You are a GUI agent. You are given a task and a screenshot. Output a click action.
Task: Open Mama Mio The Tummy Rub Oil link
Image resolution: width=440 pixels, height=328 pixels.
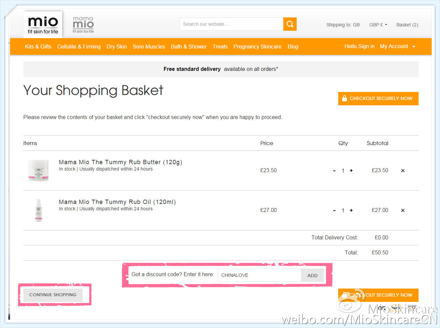click(x=117, y=202)
